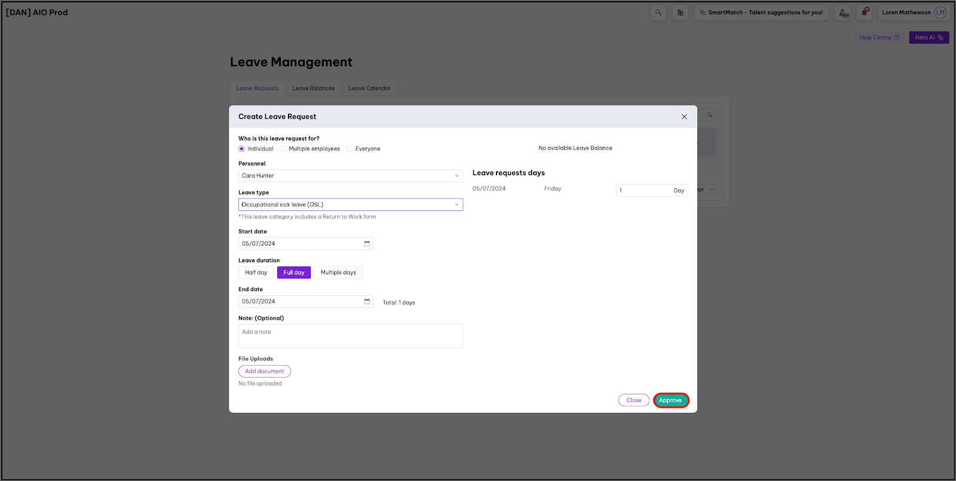Select Multiple days leave duration
This screenshot has width=956, height=481.
(338, 273)
